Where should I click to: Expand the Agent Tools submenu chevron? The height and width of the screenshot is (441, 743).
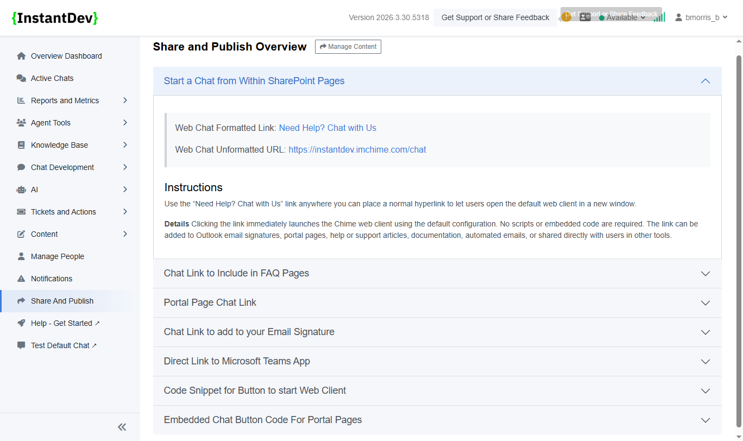125,123
